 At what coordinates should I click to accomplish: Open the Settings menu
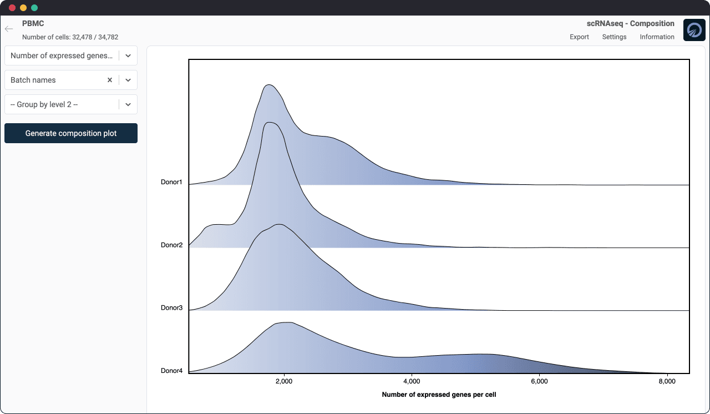tap(614, 37)
